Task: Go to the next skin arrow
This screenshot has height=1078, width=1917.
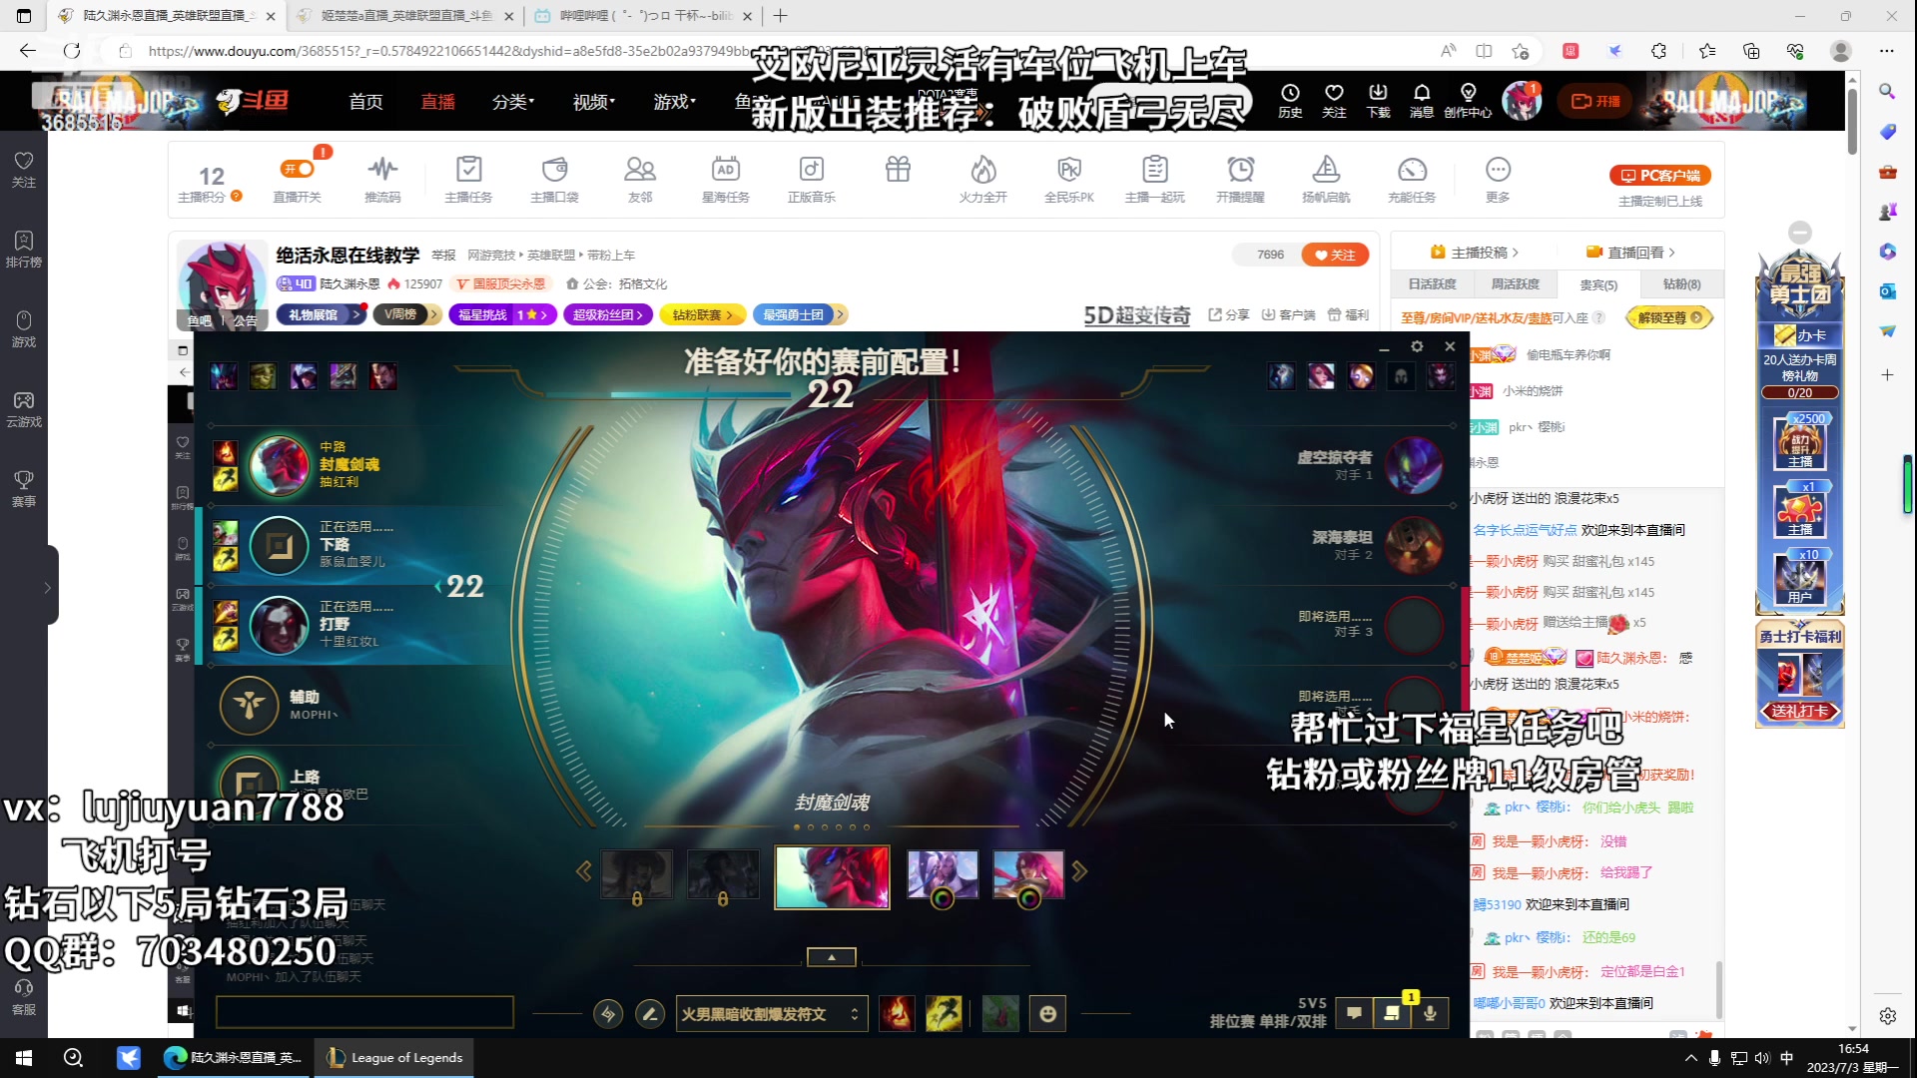Action: [1079, 871]
